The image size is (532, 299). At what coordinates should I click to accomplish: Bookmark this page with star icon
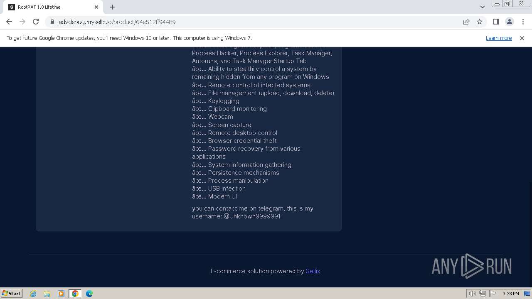coord(480,22)
